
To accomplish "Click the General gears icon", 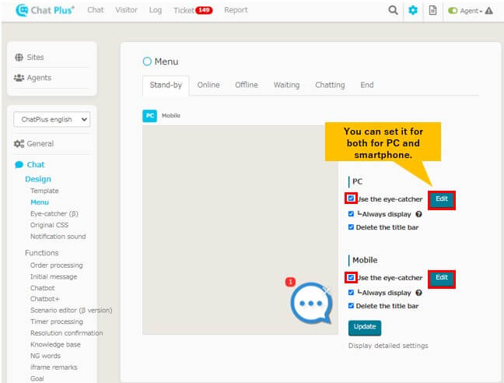I will (x=19, y=144).
